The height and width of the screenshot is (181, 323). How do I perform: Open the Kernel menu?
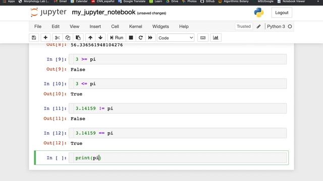pyautogui.click(x=136, y=27)
